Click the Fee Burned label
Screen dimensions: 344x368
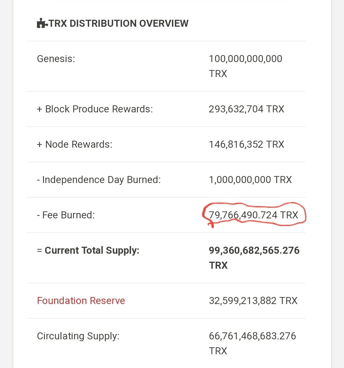(x=66, y=215)
